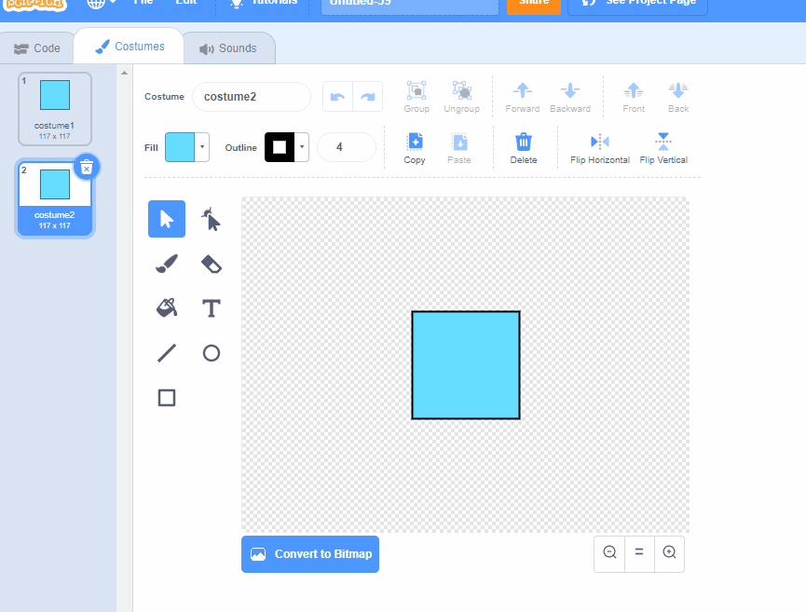Click the black Outline color swatch
This screenshot has width=806, height=612.
pos(280,147)
